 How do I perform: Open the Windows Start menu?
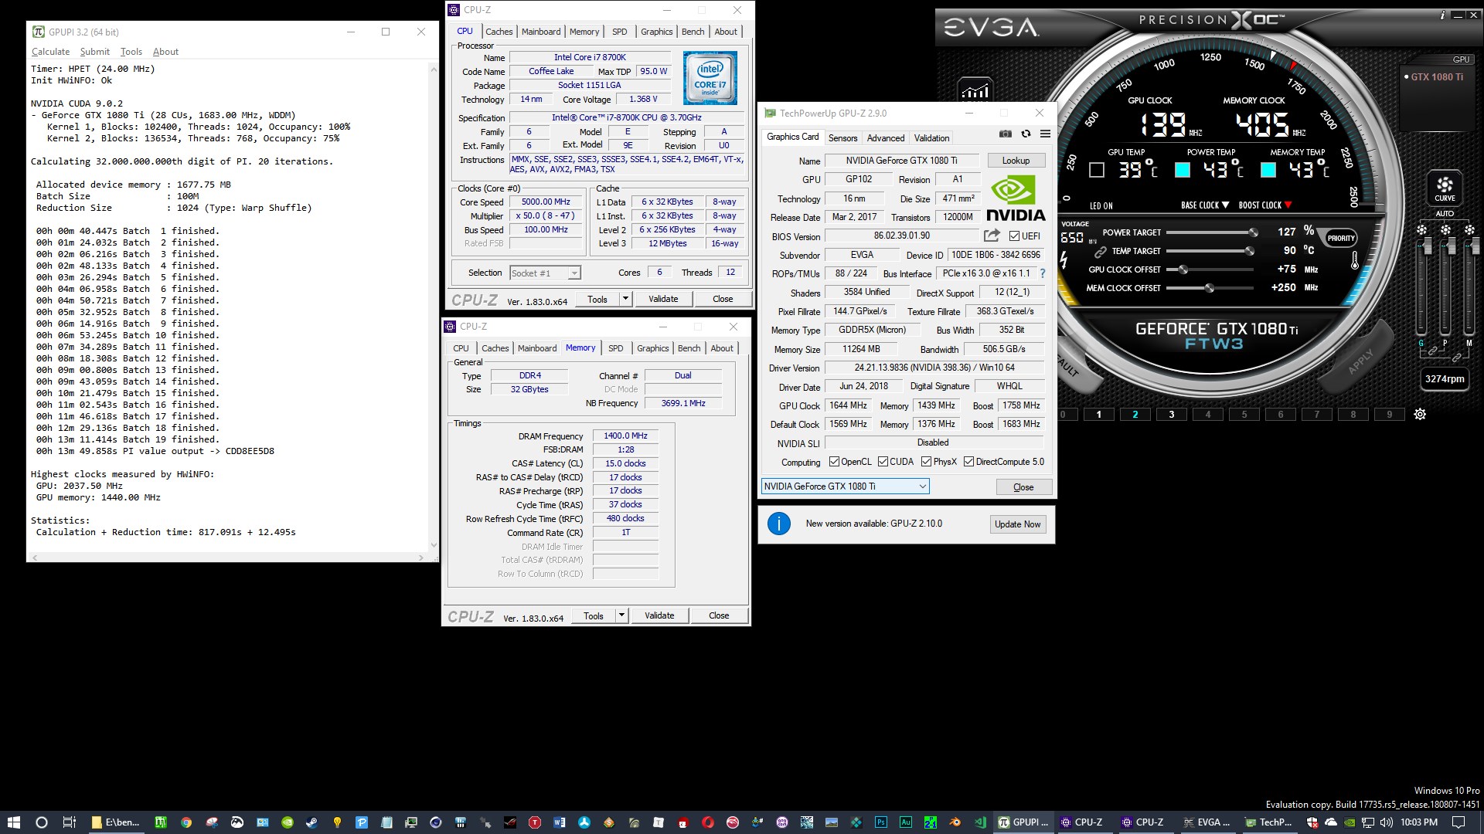(x=13, y=822)
